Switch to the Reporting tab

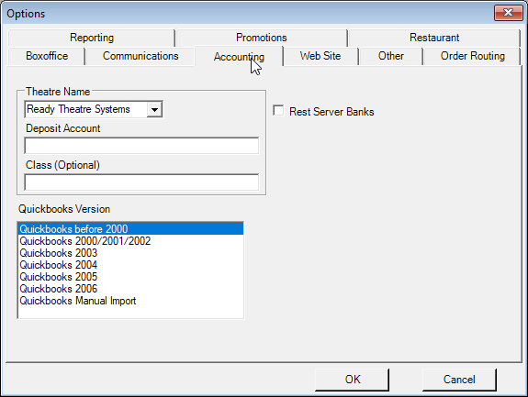(x=91, y=38)
